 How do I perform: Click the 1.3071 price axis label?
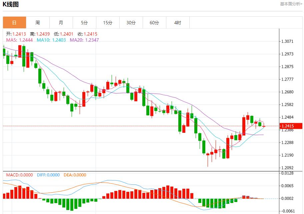point(287,42)
